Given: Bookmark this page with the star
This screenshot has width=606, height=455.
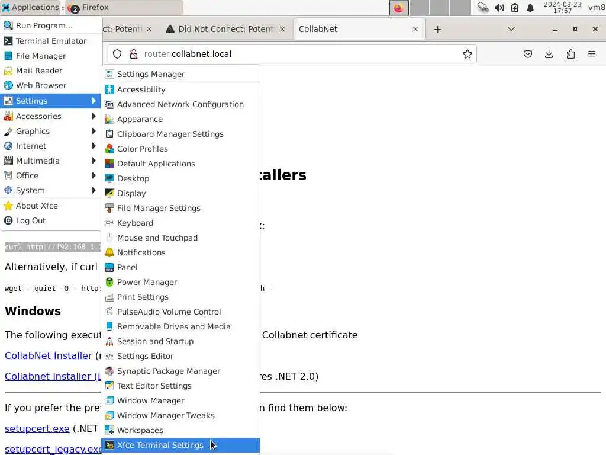Looking at the screenshot, I should coord(468,54).
